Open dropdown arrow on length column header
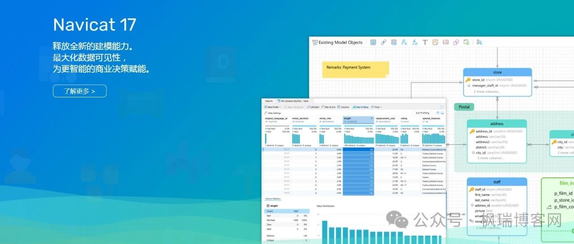The height and width of the screenshot is (244, 574). pyautogui.click(x=372, y=118)
